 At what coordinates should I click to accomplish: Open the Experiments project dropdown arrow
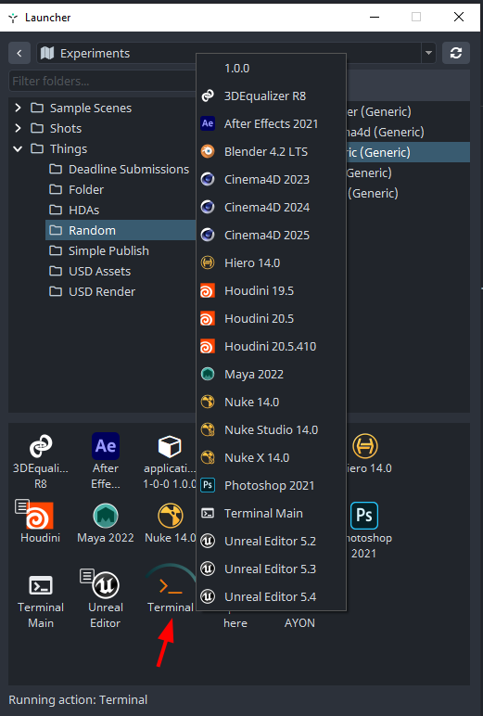pos(428,53)
